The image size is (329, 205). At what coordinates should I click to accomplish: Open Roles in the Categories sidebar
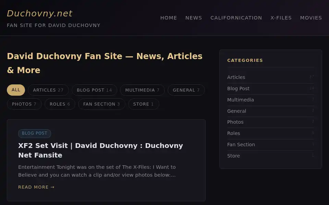click(x=270, y=133)
